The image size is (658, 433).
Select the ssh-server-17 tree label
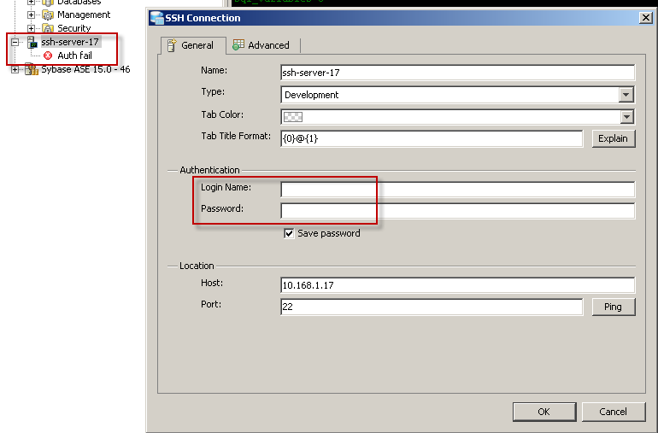click(x=70, y=42)
